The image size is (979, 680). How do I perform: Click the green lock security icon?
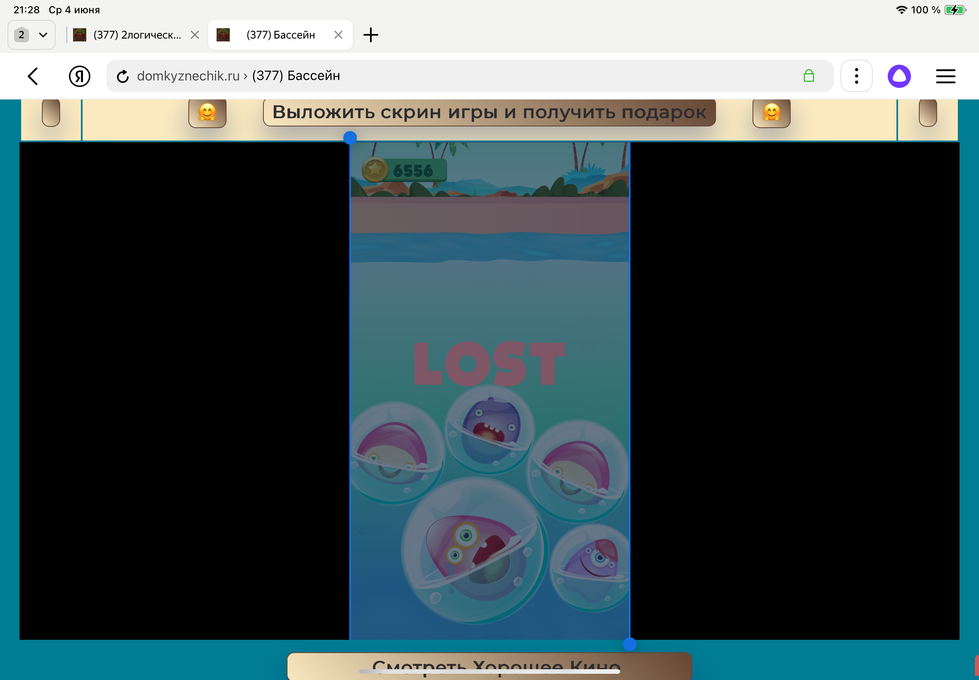pos(809,76)
